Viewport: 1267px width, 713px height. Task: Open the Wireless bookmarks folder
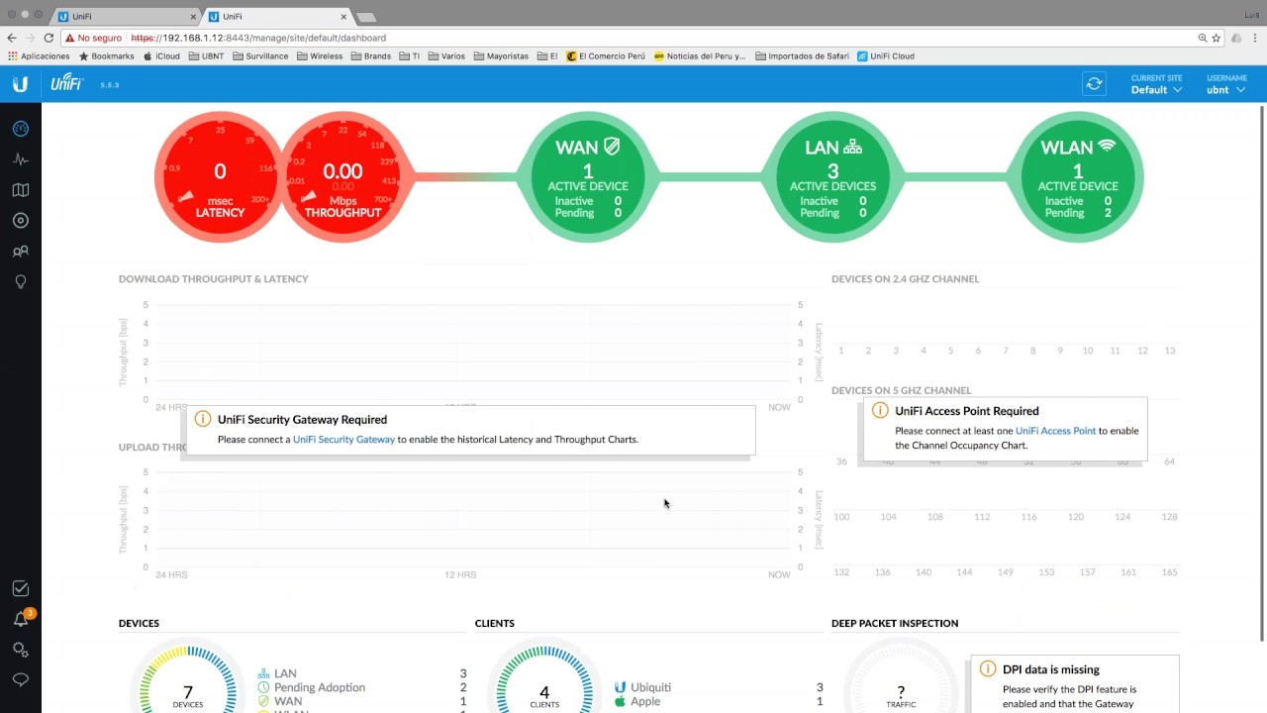(x=320, y=56)
